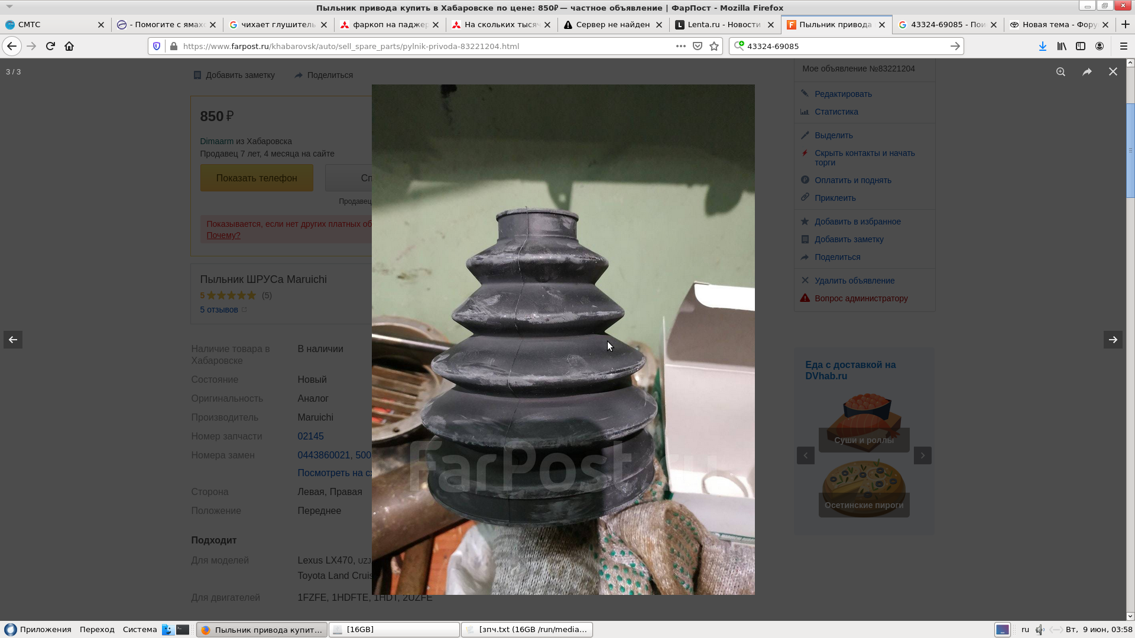The image size is (1135, 638).
Task: Click 'Выделить' in the ad panel
Action: point(834,135)
